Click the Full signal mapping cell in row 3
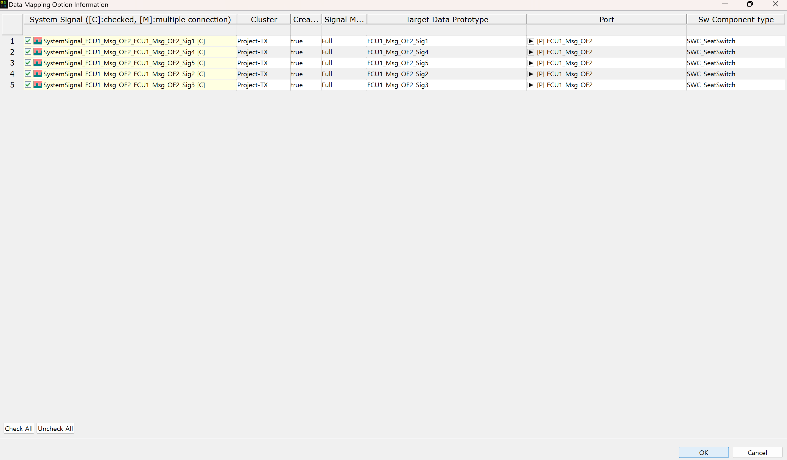The height and width of the screenshot is (460, 787). [x=344, y=63]
